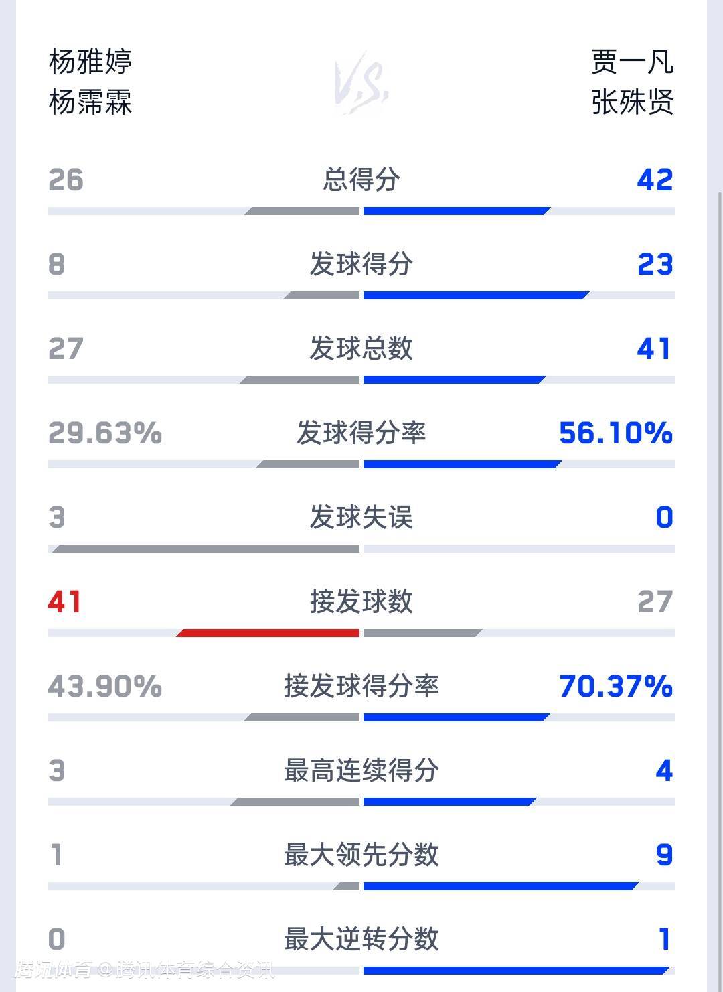Image resolution: width=723 pixels, height=992 pixels.
Task: Select the 发球总数 row label
Action: (361, 348)
